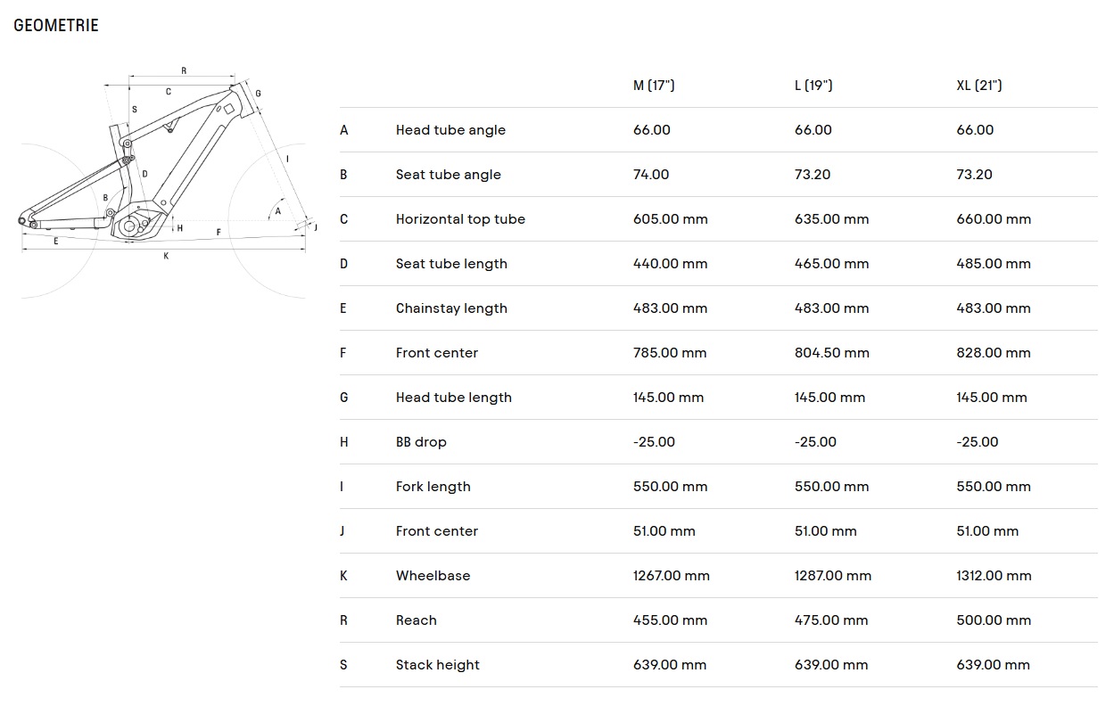Click the GEOMETRIE section heading
1114x706 pixels.
pos(56,25)
